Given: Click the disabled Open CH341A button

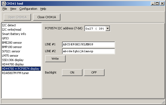Looking at the screenshot, I should pyautogui.click(x=17, y=17).
